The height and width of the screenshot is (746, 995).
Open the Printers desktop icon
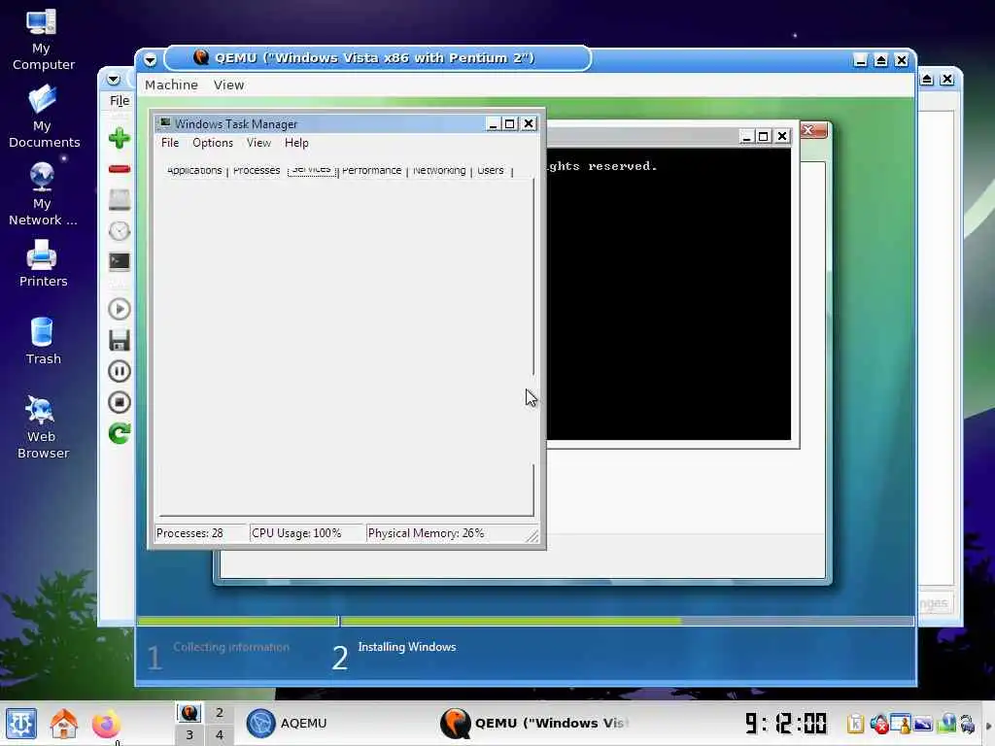[x=42, y=263]
